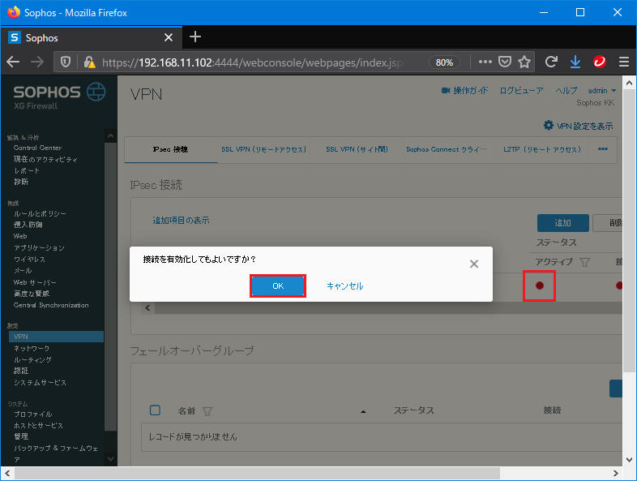The height and width of the screenshot is (481, 637).
Task: Open the tracking protection shield icon
Action: [66, 62]
